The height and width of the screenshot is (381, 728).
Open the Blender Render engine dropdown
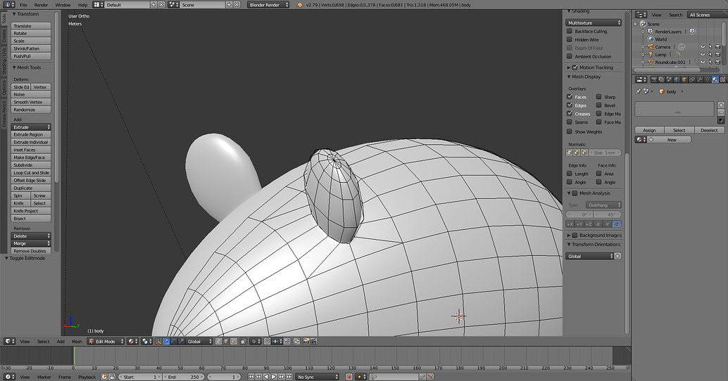(x=268, y=5)
